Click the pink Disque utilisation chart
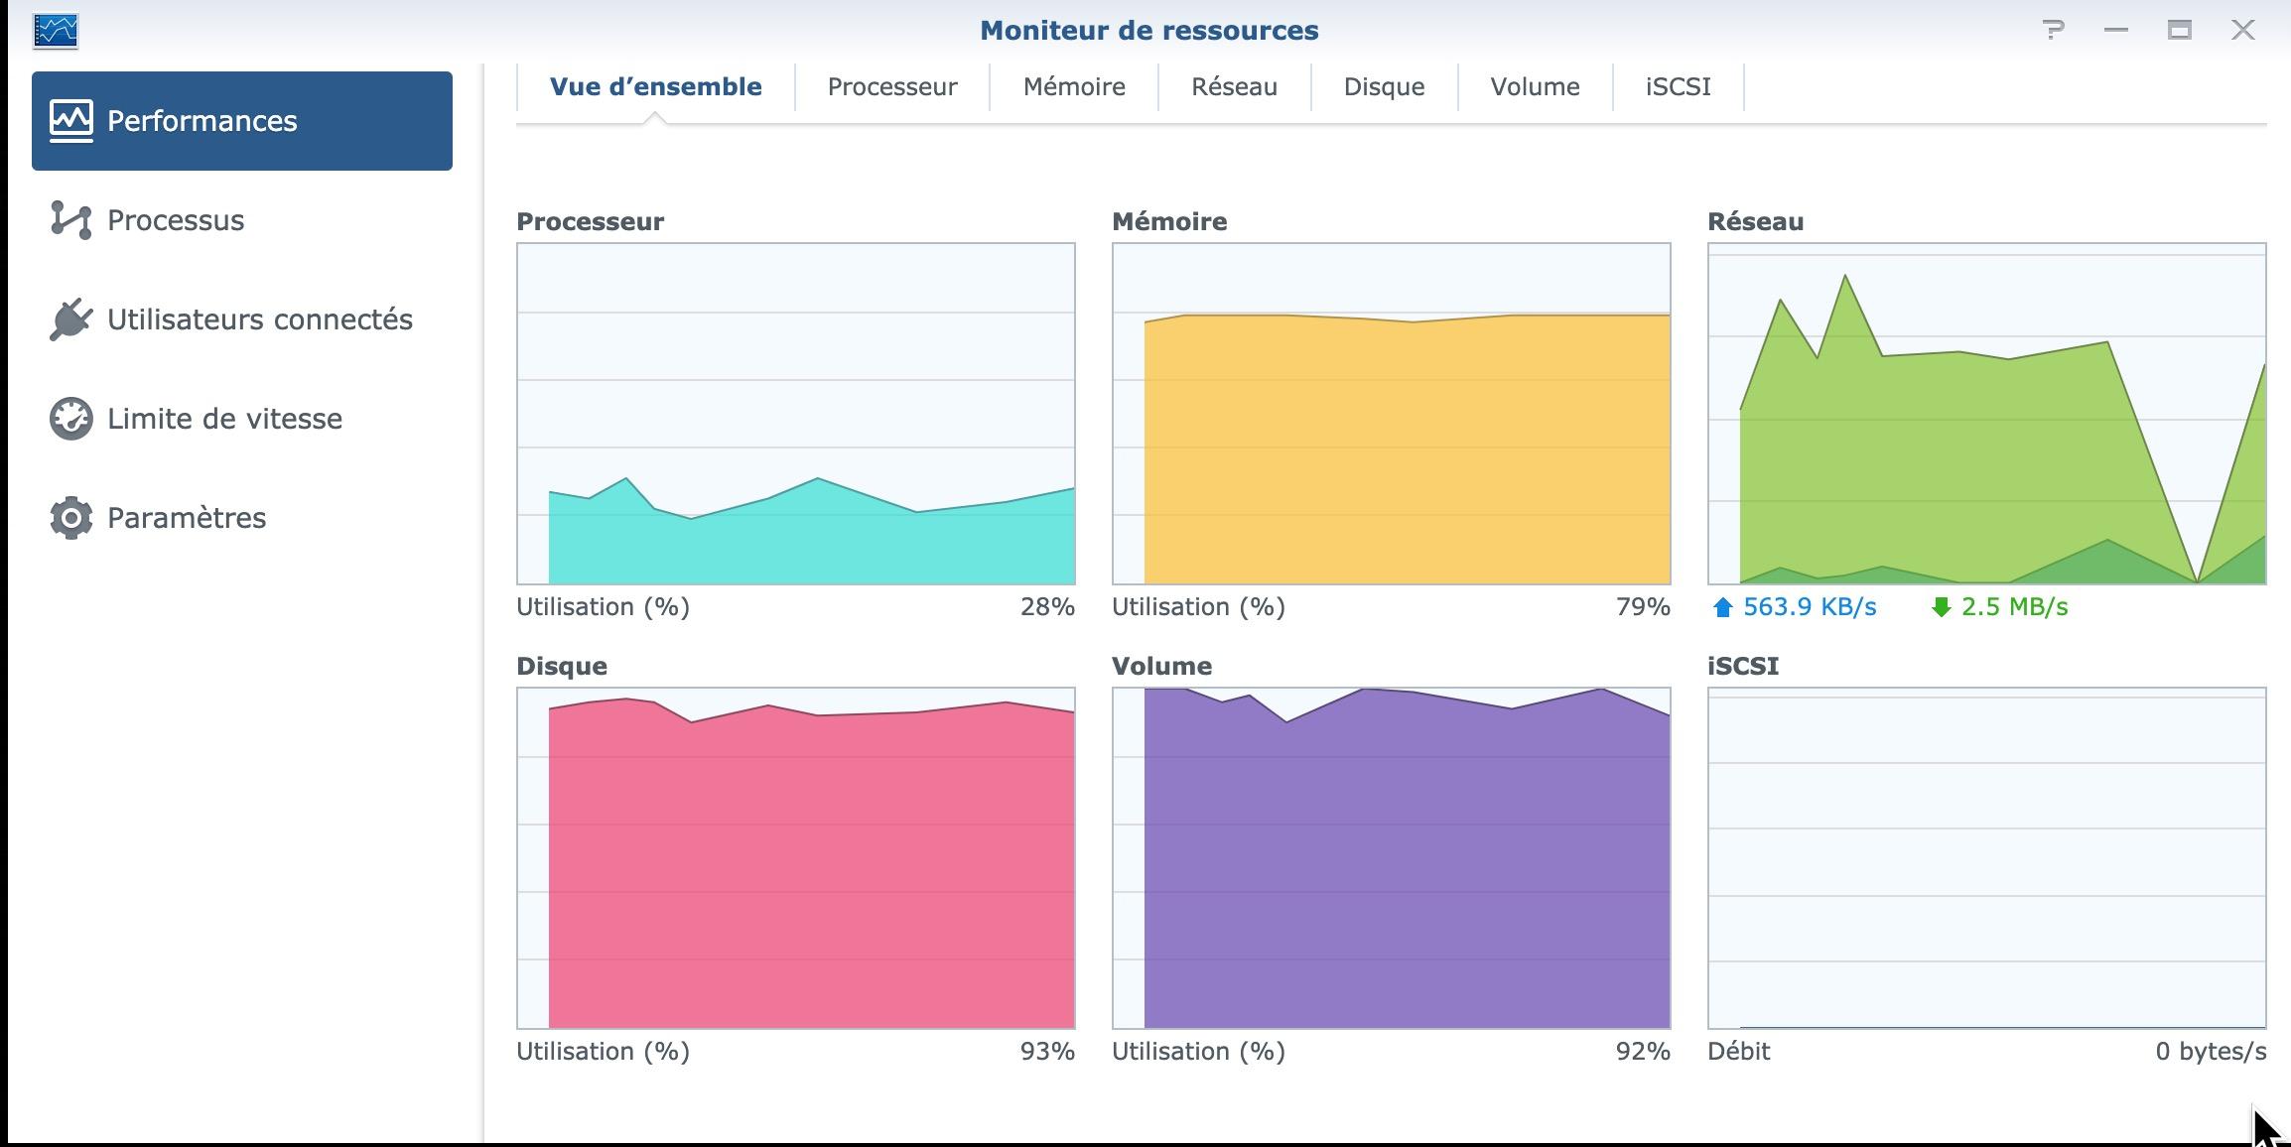This screenshot has height=1147, width=2291. (x=795, y=858)
